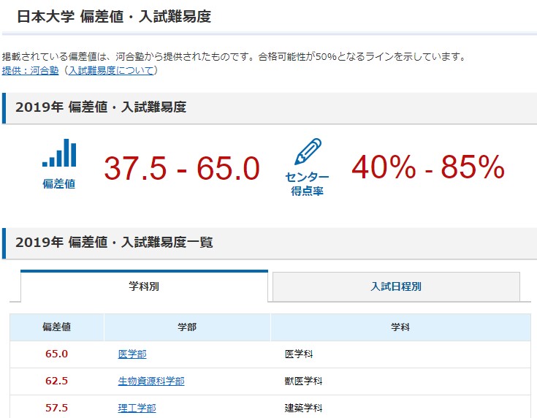Open the 提供：河合塾 link
The width and height of the screenshot is (537, 418).
tap(31, 71)
